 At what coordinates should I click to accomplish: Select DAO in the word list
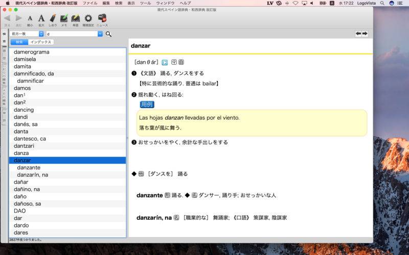(67, 211)
